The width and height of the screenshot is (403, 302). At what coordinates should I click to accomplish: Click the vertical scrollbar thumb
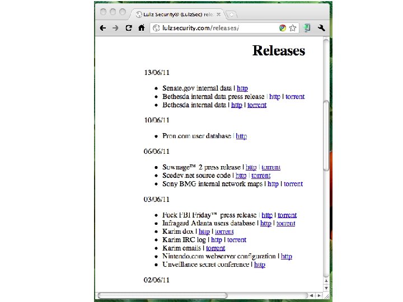tap(326, 135)
